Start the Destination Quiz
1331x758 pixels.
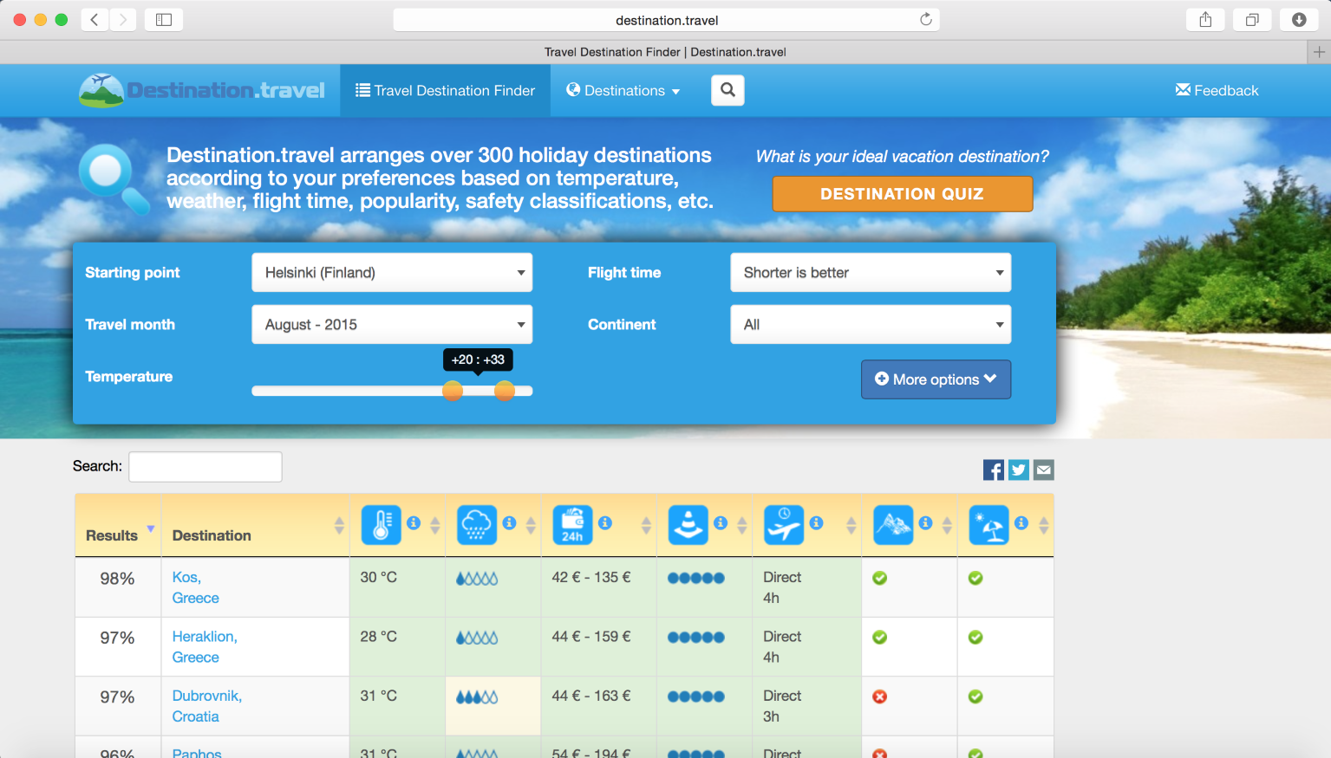[902, 194]
